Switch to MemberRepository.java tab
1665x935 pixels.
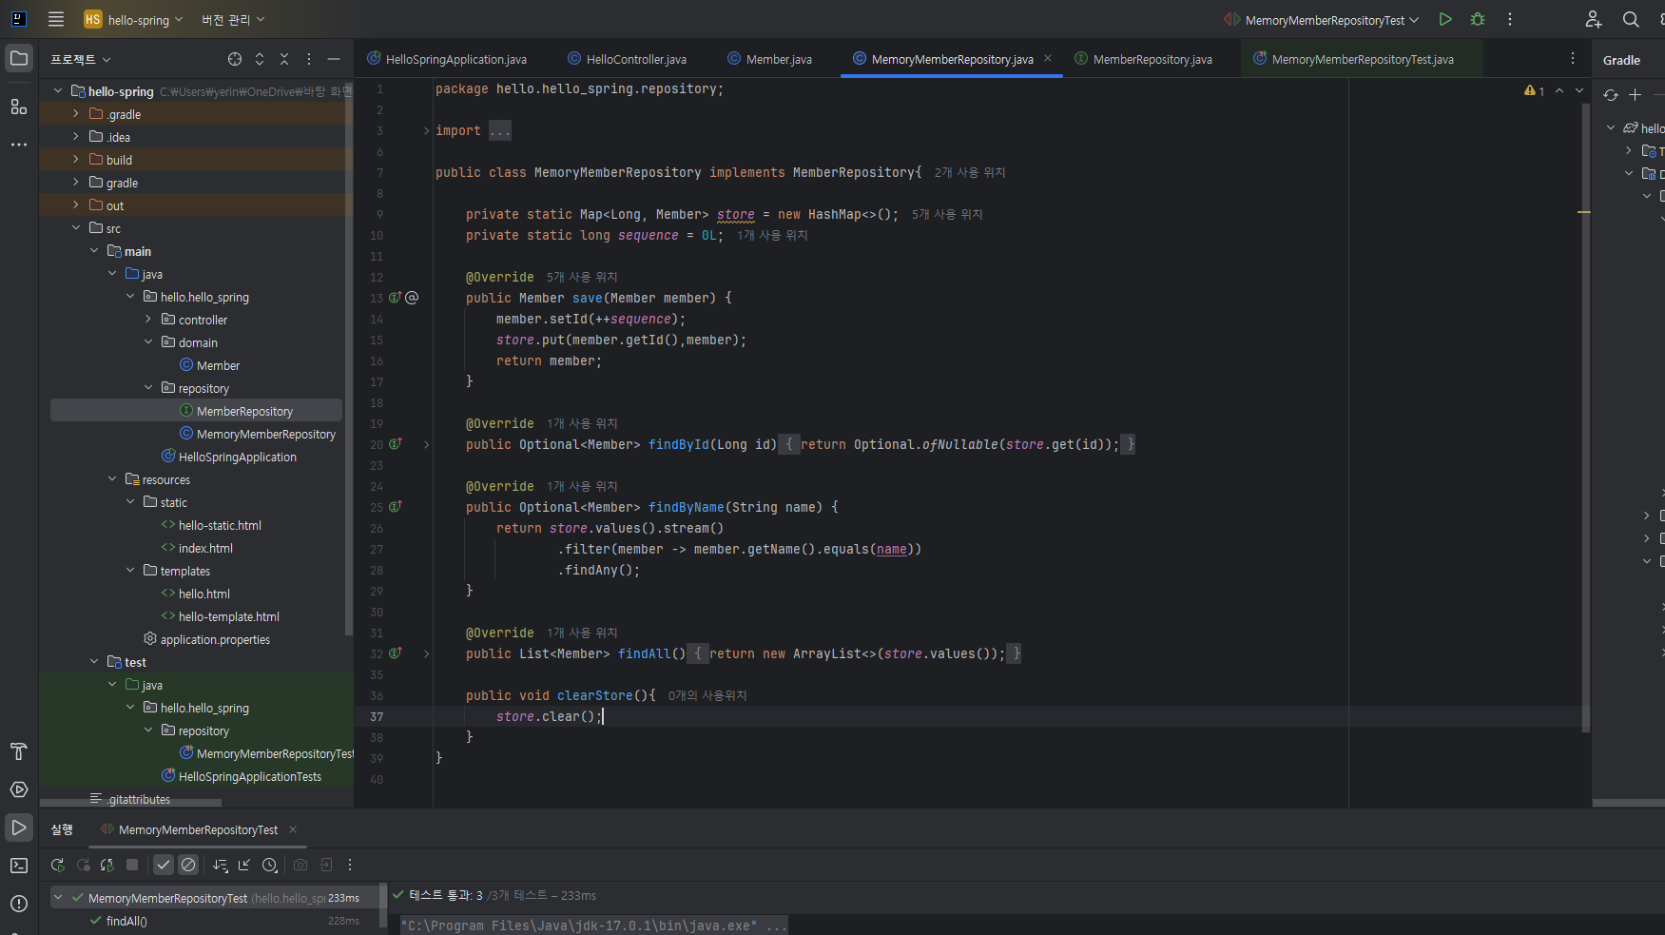tap(1144, 59)
